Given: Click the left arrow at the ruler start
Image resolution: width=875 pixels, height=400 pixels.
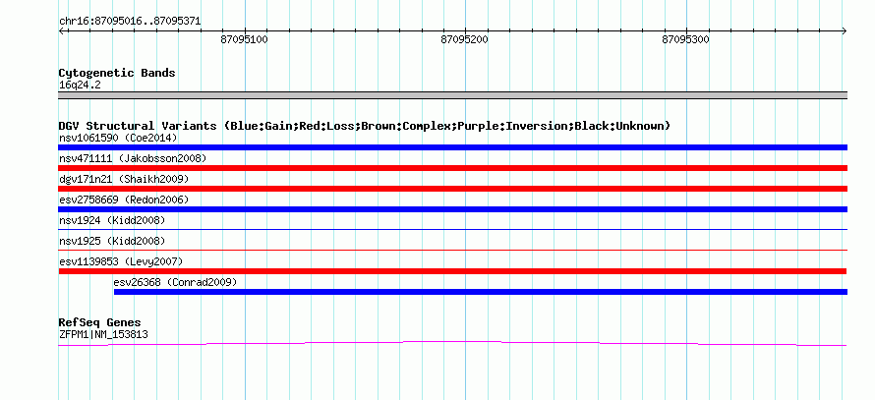Looking at the screenshot, I should pos(61,30).
